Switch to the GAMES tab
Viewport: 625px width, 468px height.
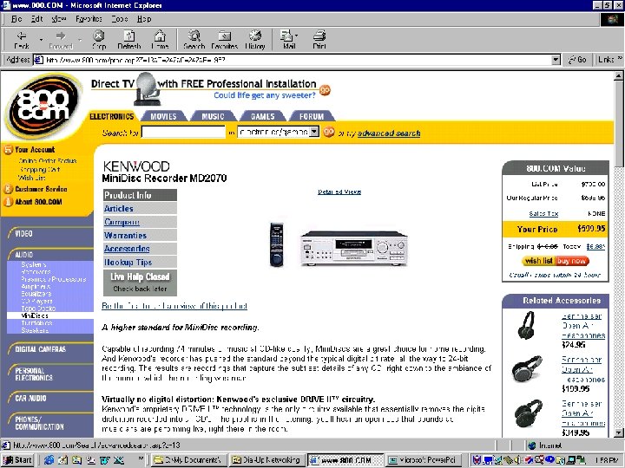[x=262, y=116]
